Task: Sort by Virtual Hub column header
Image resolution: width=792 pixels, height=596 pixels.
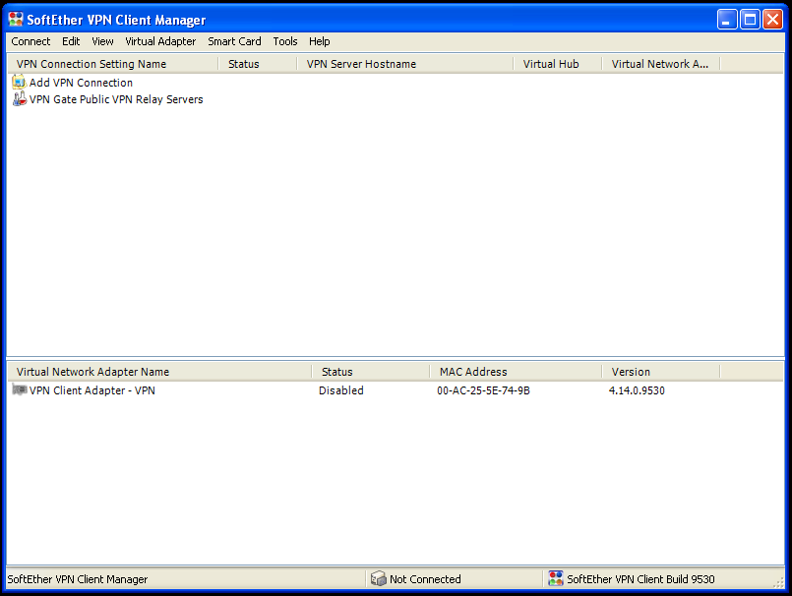Action: pos(558,64)
